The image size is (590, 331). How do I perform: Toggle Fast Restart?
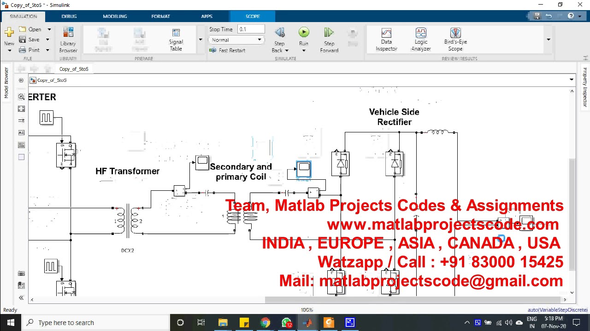227,51
